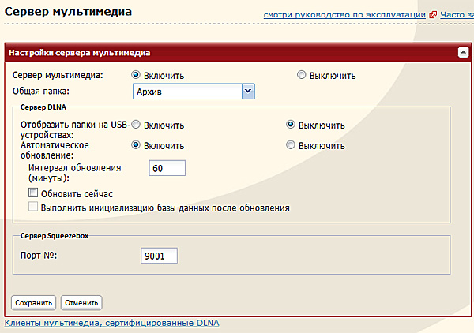Enable Сервер мультимедиа with the Включить radio

click(x=137, y=76)
